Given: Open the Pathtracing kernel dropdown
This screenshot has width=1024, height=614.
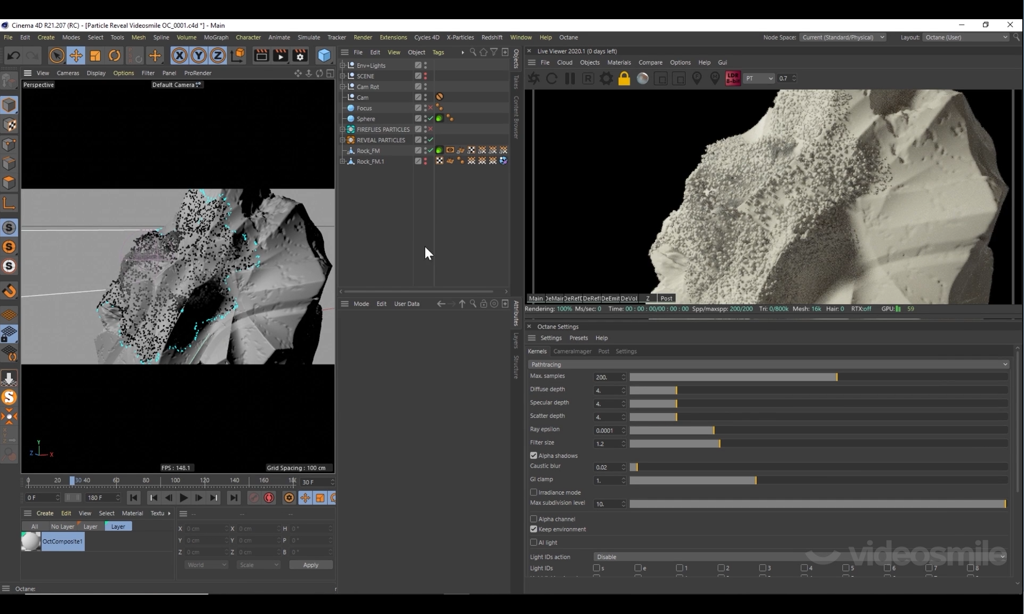Looking at the screenshot, I should click(768, 364).
